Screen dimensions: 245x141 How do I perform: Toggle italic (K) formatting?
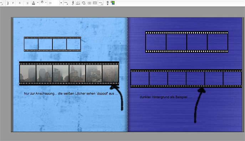pyautogui.click(x=20, y=3)
